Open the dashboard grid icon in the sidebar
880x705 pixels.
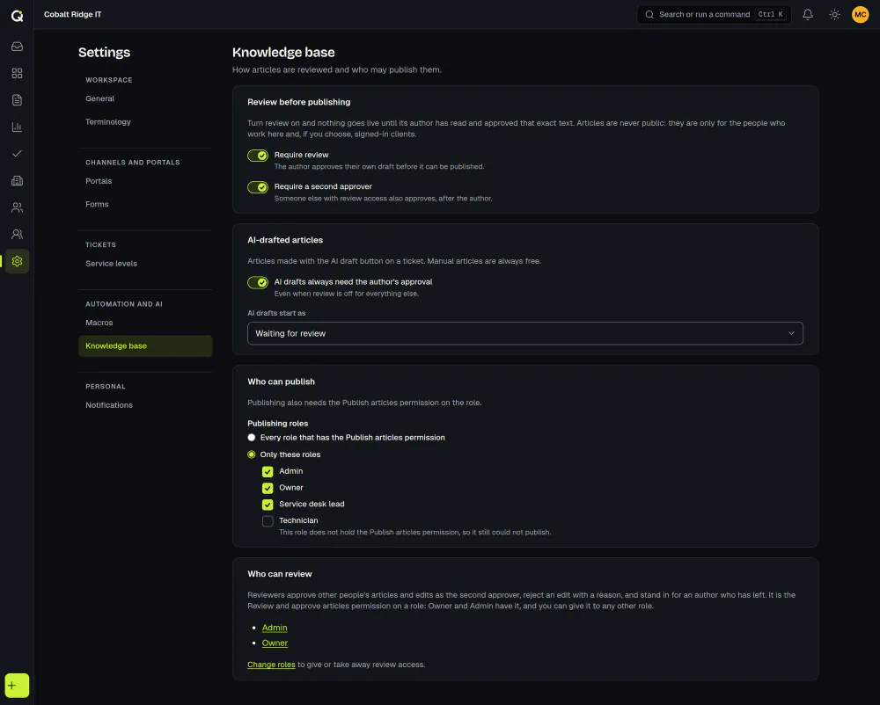pos(17,74)
